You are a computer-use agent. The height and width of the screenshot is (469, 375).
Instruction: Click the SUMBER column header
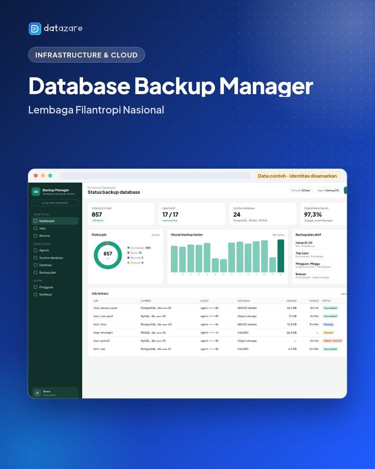(x=146, y=301)
